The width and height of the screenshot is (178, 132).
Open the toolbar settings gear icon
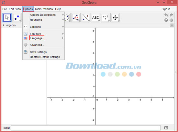click(x=171, y=20)
